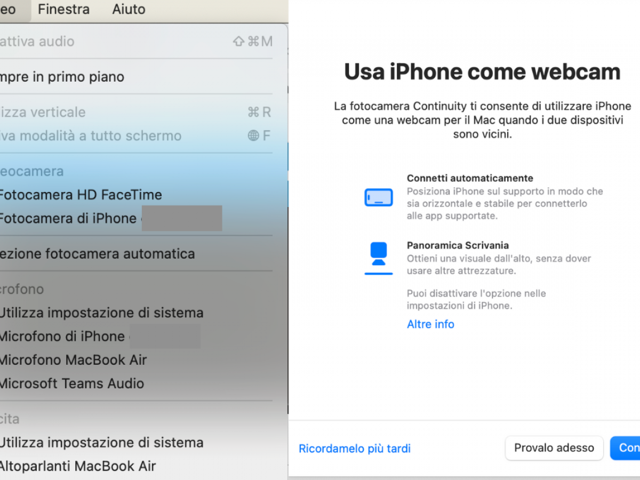The height and width of the screenshot is (480, 640).
Task: Click the blue continue button
Action: click(625, 448)
